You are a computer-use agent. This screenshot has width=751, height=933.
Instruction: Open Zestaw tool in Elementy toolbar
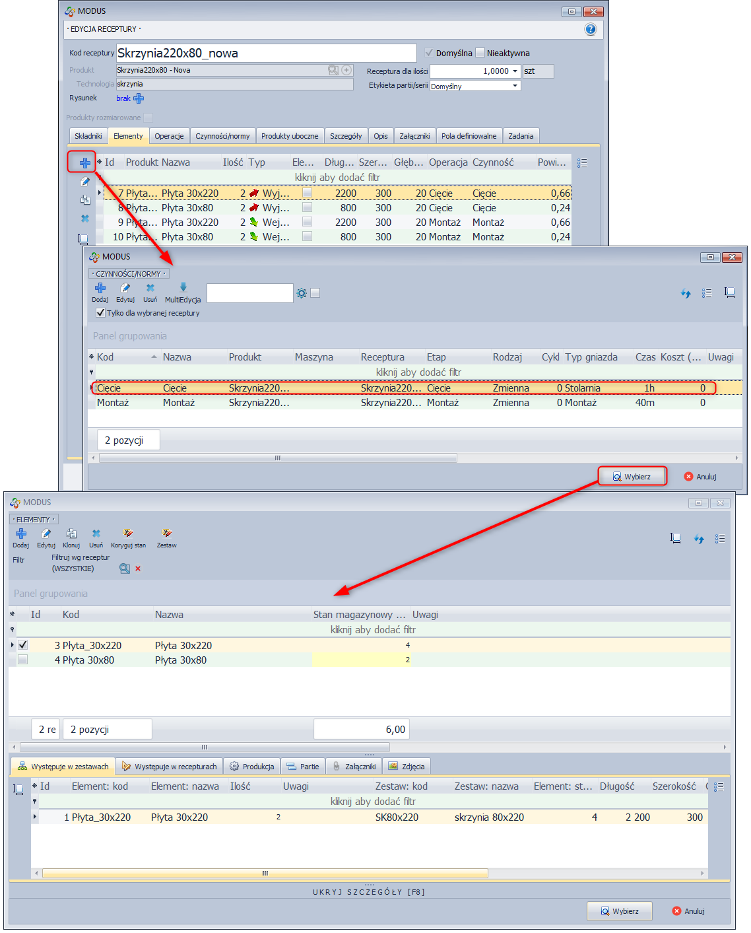pos(166,534)
